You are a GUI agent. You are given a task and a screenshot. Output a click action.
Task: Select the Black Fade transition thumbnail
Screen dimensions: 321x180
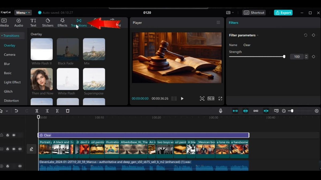pyautogui.click(x=68, y=49)
